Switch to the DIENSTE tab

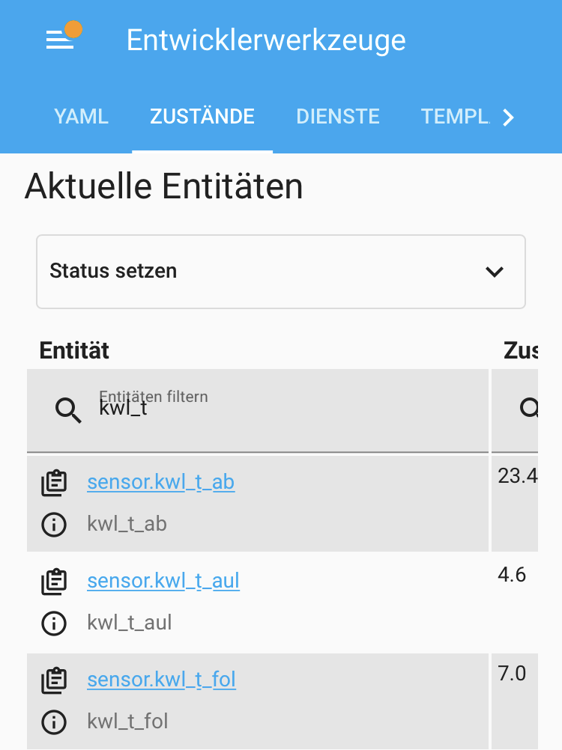click(x=338, y=116)
